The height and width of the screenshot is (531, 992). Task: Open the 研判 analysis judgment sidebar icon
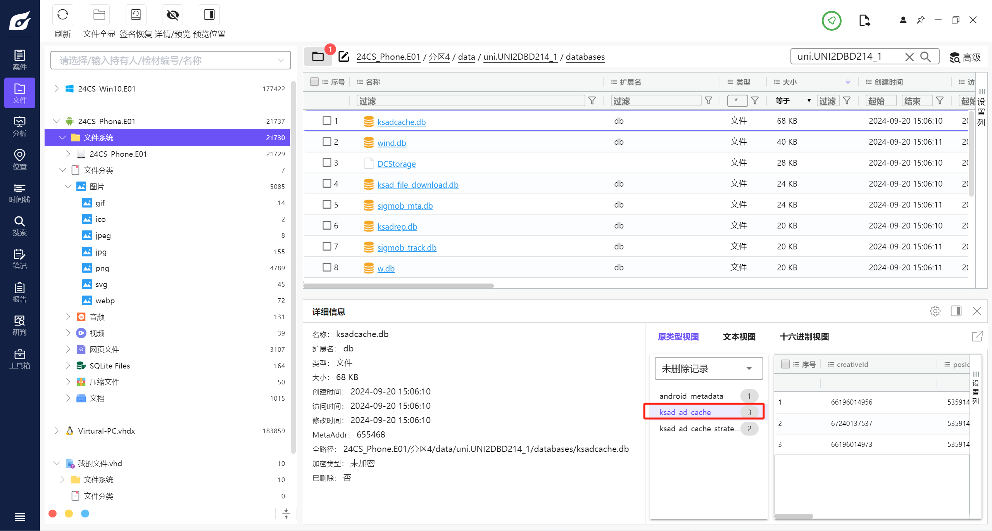click(19, 326)
